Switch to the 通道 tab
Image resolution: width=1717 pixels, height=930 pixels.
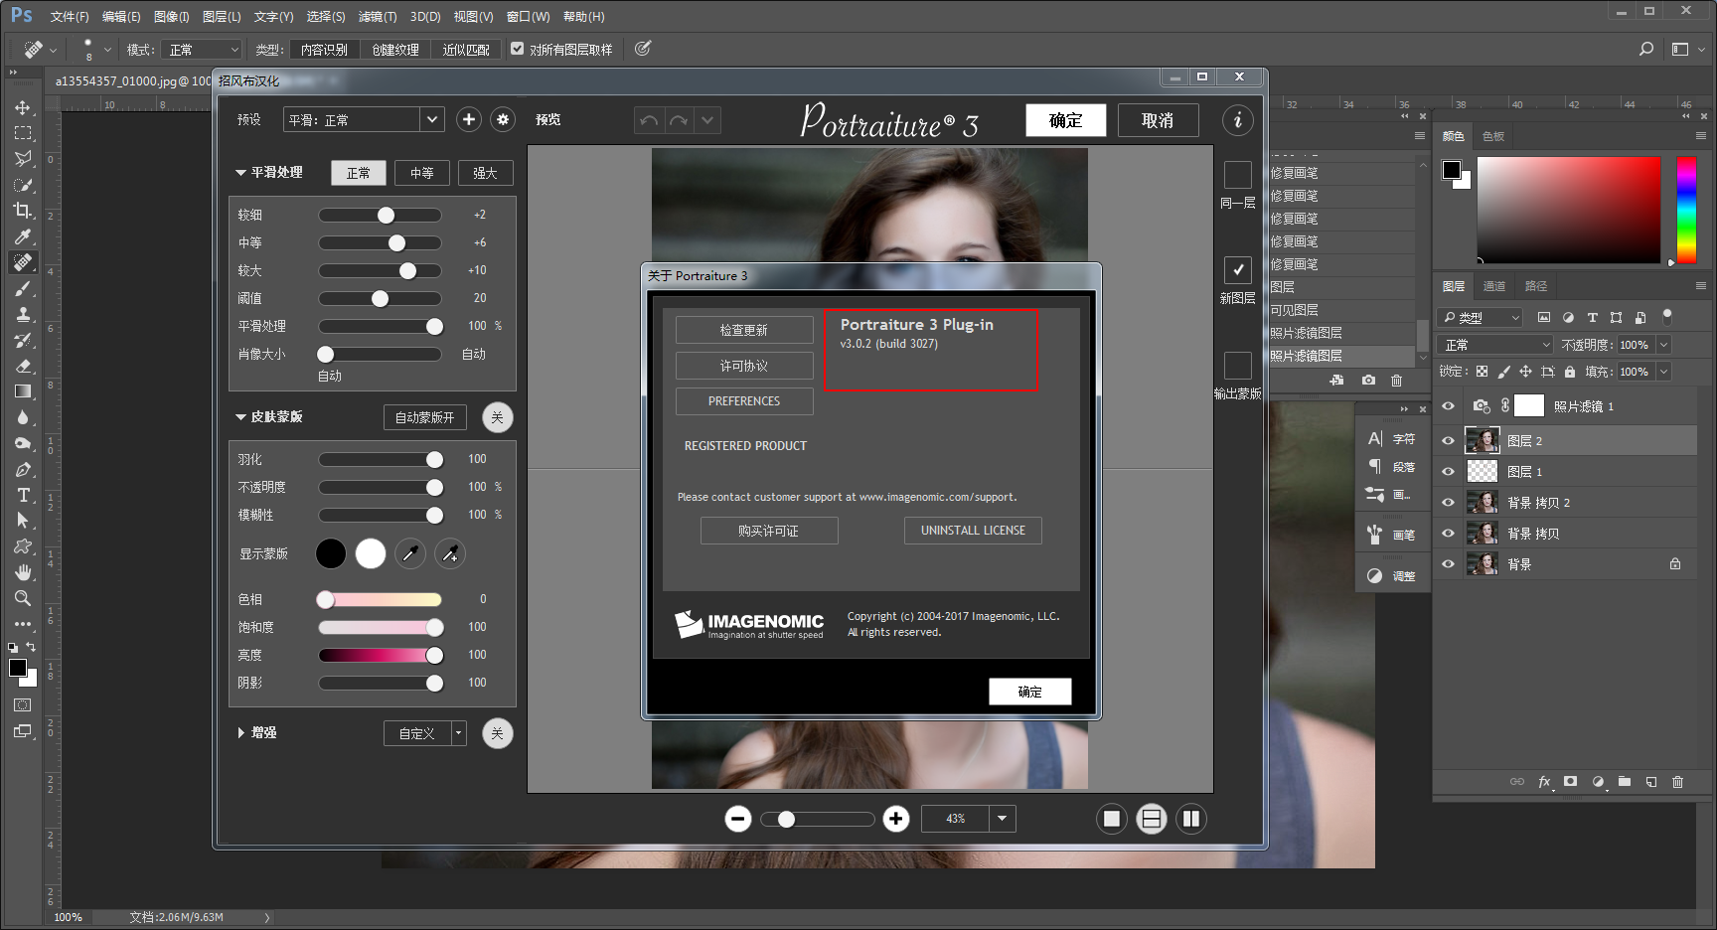click(x=1494, y=286)
